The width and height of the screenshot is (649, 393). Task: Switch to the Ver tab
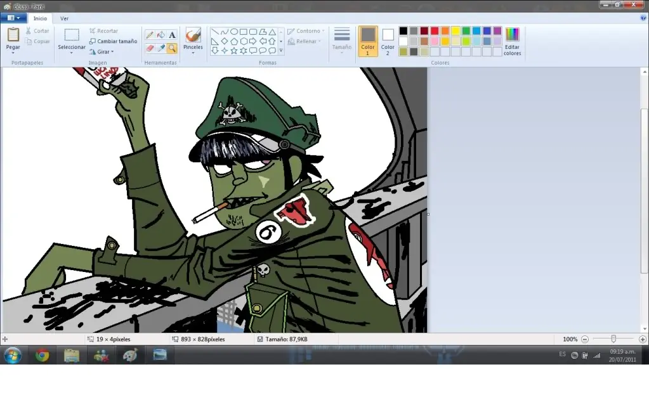(64, 18)
